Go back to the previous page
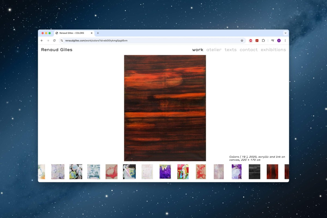327x218 pixels. 42,41
